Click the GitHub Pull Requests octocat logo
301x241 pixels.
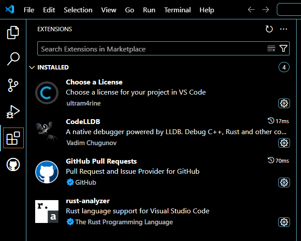[x=47, y=172]
